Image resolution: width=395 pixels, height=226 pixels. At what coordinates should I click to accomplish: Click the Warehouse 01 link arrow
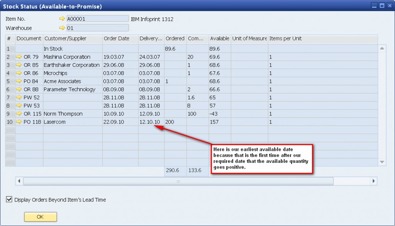coord(62,28)
